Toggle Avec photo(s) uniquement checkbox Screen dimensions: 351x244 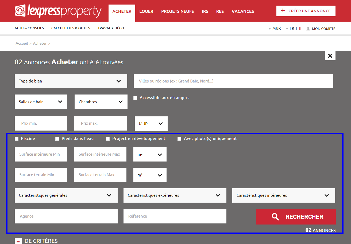(x=179, y=139)
